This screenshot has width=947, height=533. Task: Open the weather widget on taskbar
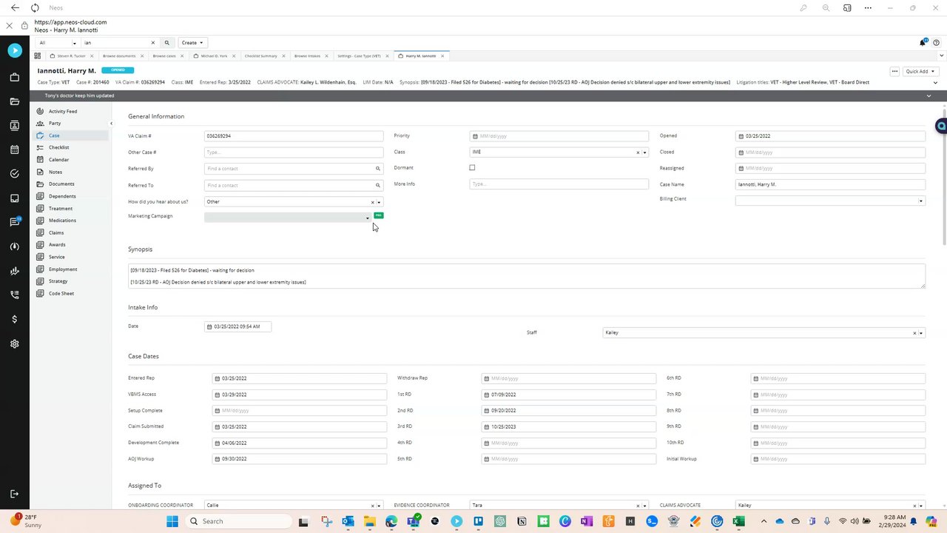[x=27, y=521]
